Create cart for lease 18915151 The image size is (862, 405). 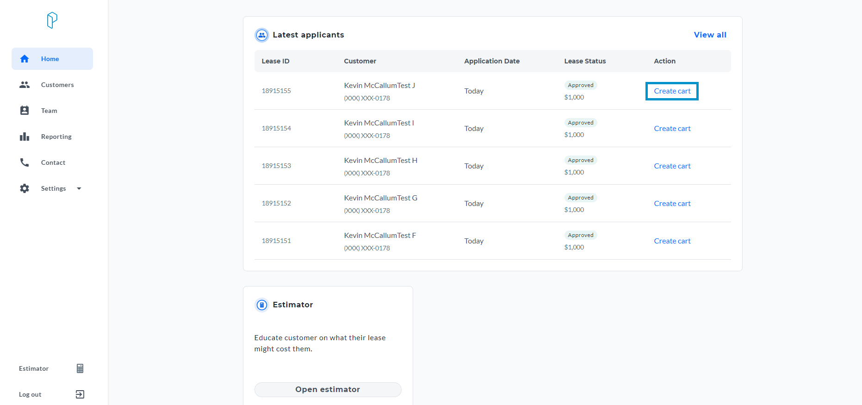coord(672,241)
